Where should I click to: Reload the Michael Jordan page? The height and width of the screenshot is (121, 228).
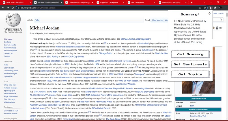[13, 8]
